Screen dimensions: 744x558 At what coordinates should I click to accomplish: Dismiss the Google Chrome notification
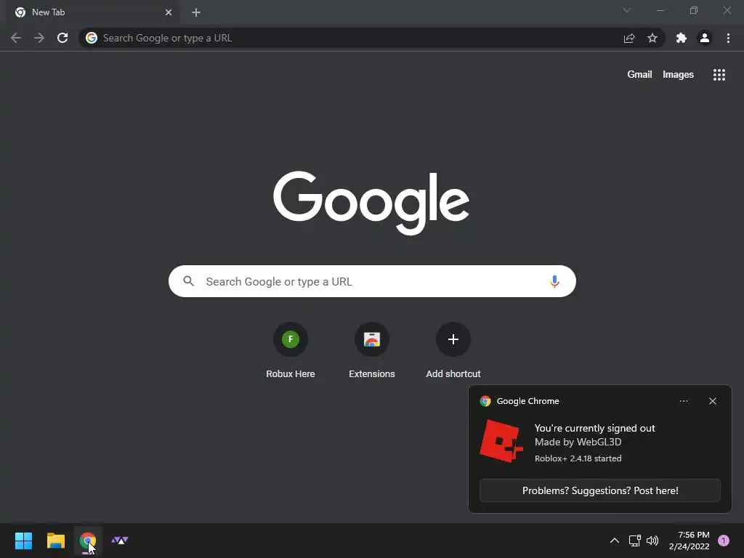point(713,401)
